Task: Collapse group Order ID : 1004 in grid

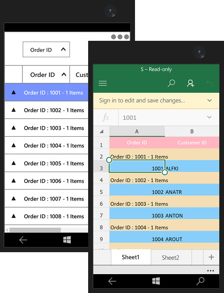Action: click(x=13, y=145)
